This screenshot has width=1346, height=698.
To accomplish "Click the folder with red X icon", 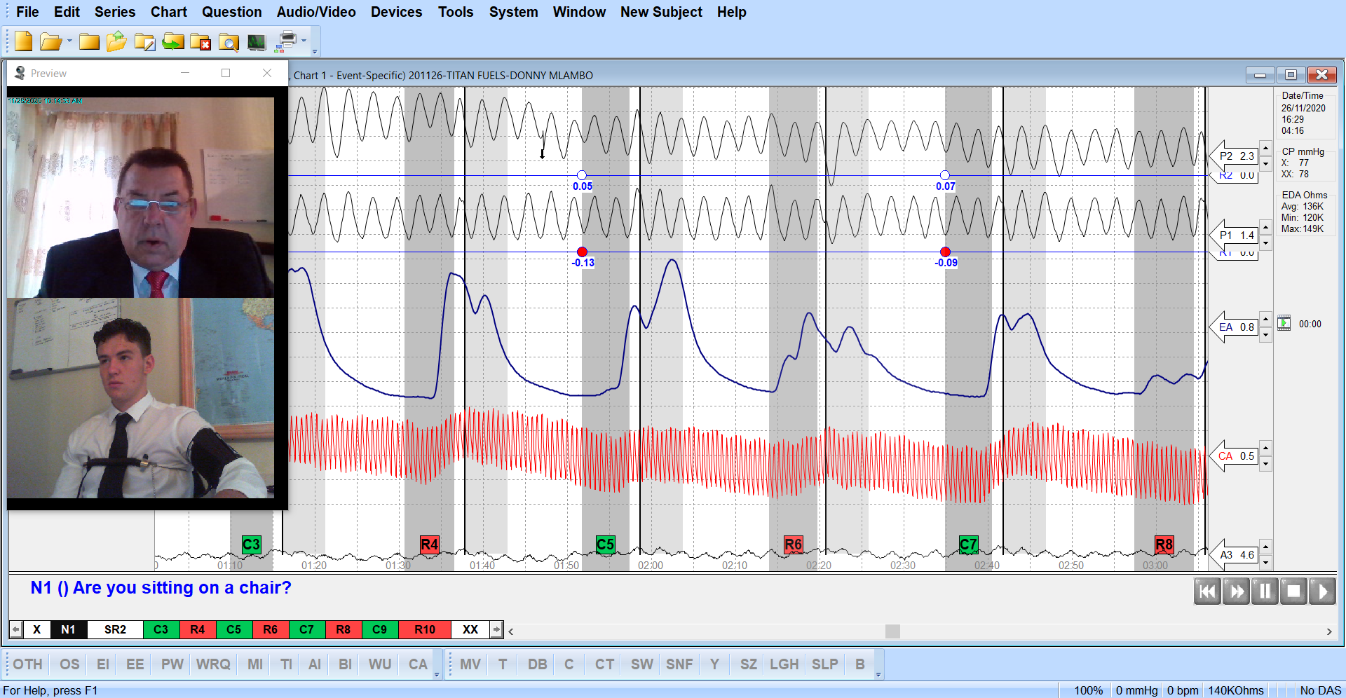I will [200, 42].
